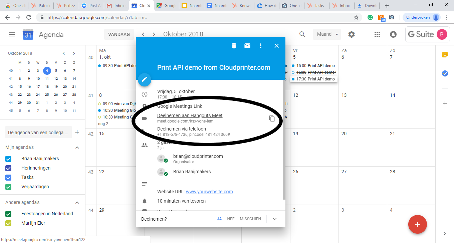Click the nog 2 more events link

point(103,124)
